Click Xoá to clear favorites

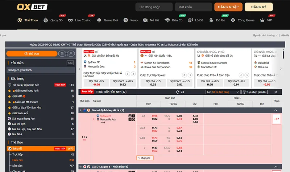[x=70, y=63]
